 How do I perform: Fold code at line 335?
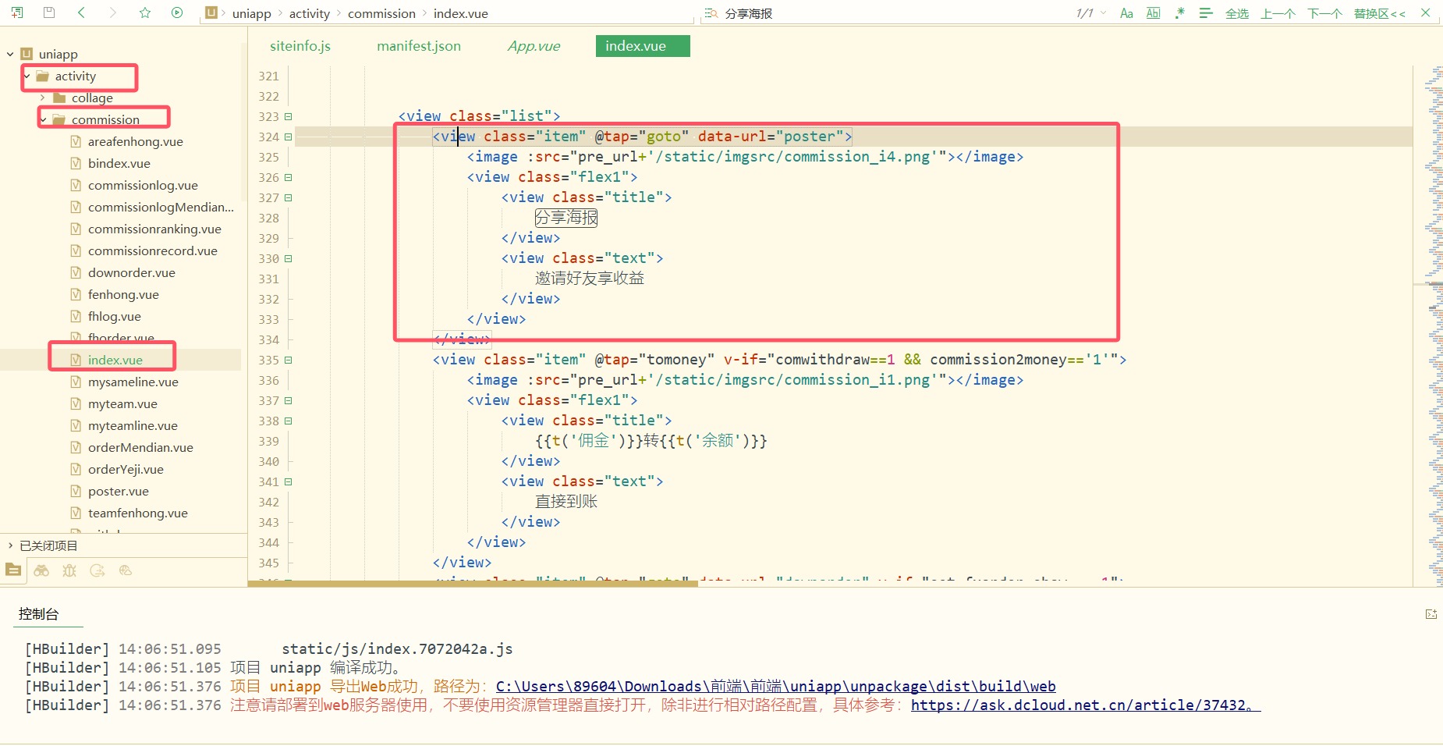[288, 360]
